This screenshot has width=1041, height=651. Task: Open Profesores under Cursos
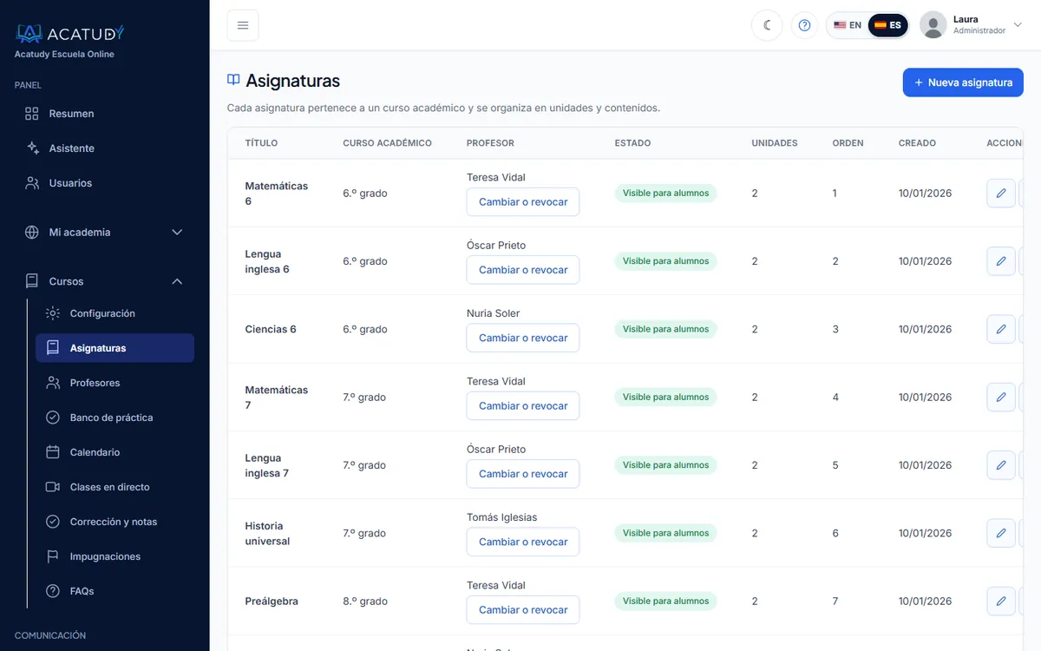point(115,383)
